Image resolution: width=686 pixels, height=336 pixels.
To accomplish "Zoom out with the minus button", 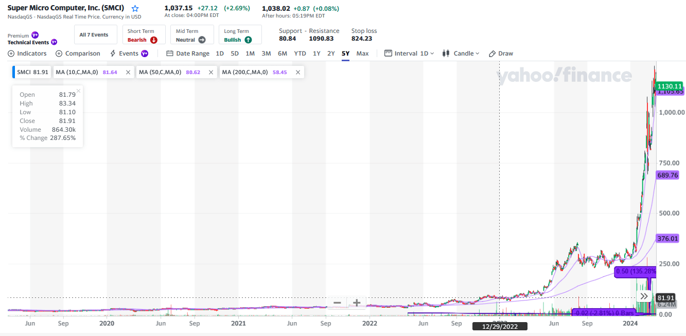I will 337,303.
